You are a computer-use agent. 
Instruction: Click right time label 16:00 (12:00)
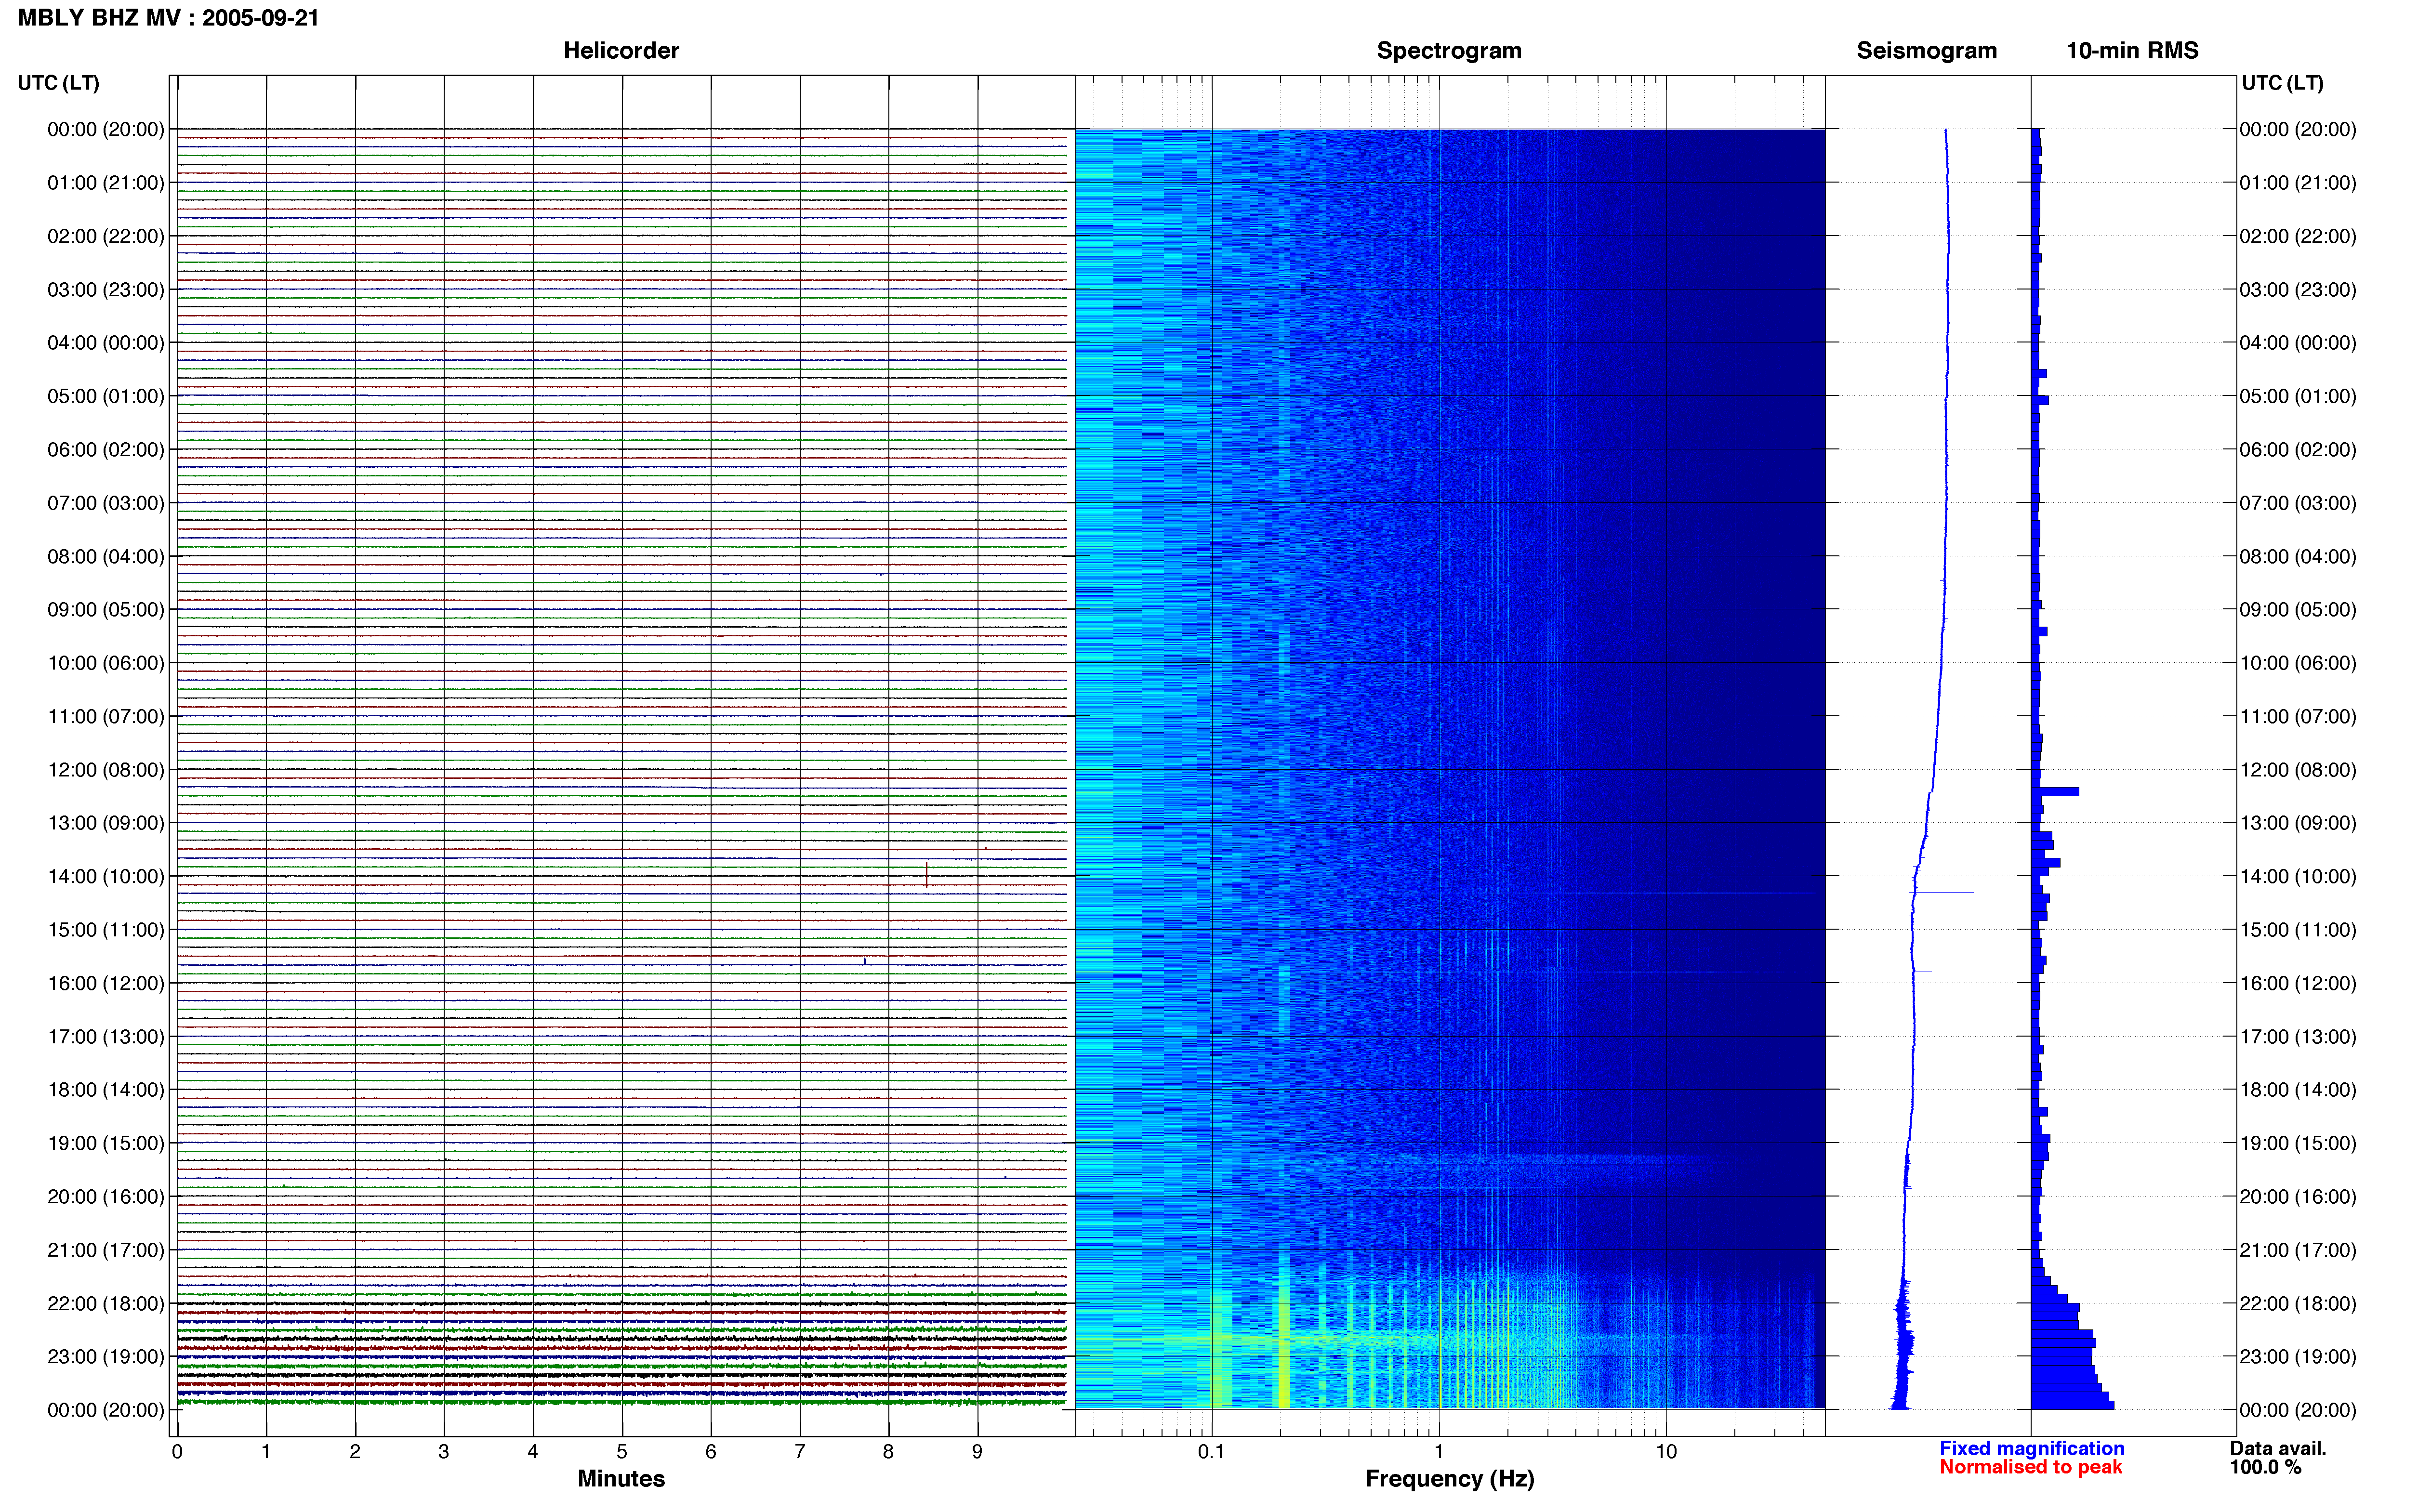[2297, 983]
